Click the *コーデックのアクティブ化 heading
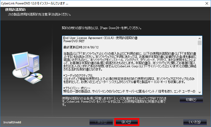This screenshot has height=127, width=211. (x=78, y=76)
